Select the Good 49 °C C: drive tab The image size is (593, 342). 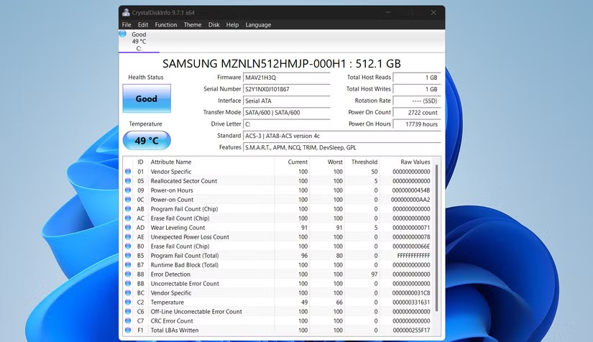[138, 41]
